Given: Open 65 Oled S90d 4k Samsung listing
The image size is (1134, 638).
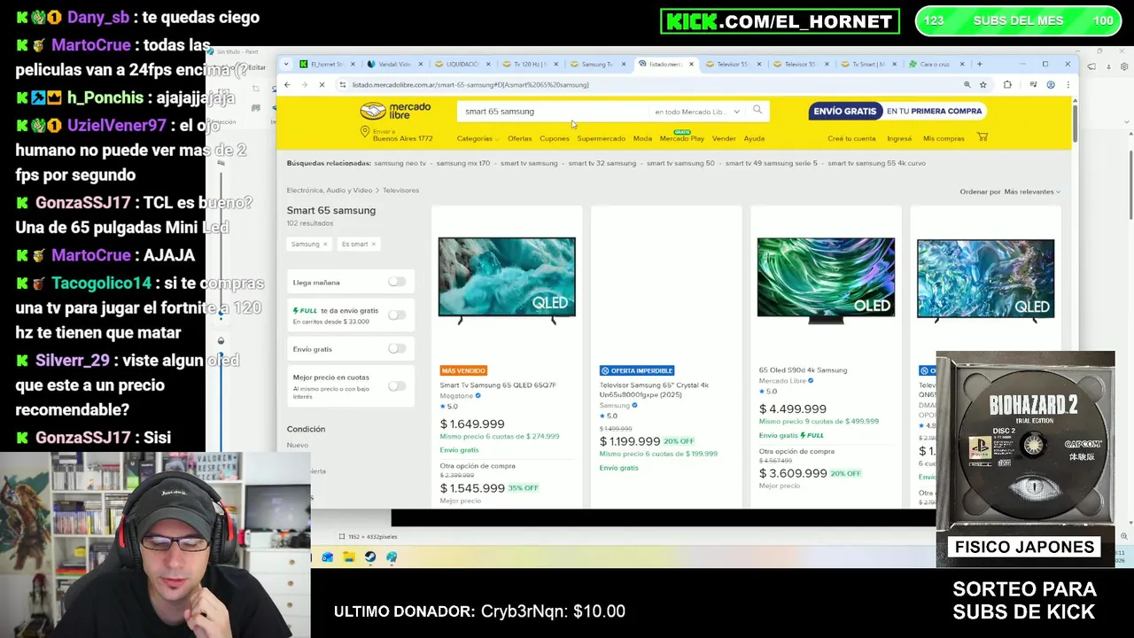Looking at the screenshot, I should [x=803, y=370].
